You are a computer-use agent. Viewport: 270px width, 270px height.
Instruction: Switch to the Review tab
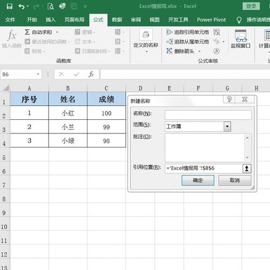pos(136,19)
